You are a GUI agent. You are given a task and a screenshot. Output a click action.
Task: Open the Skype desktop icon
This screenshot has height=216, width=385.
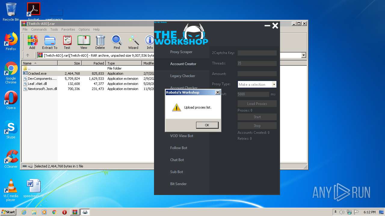point(11,130)
